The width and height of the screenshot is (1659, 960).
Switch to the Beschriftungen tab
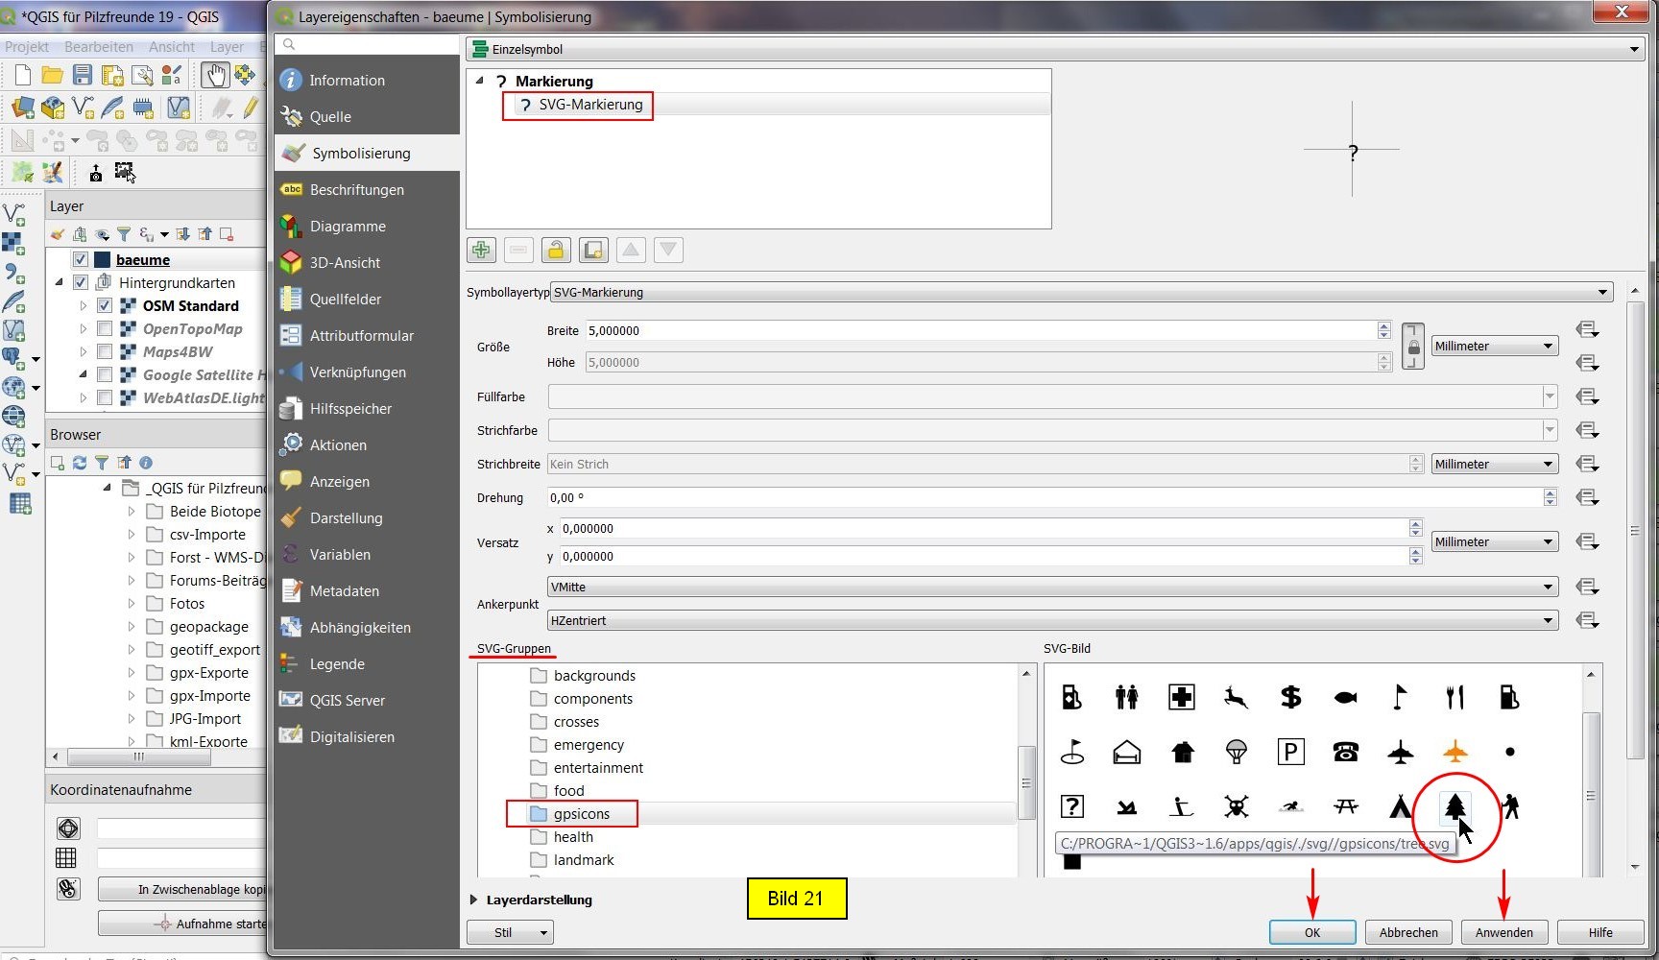coord(356,190)
